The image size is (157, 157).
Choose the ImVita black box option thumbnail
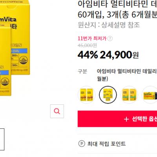pos(150,95)
